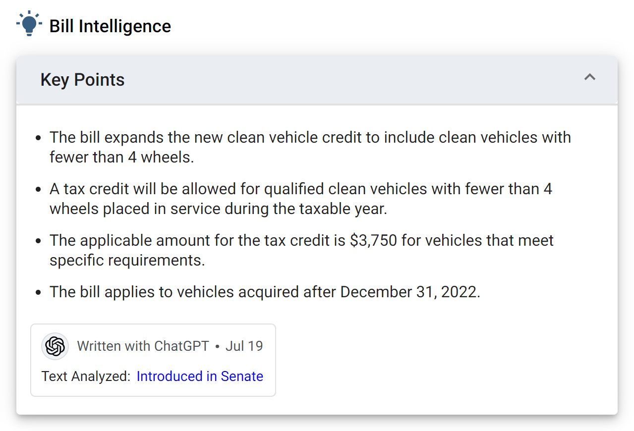Click the "Jul 19" date text
The width and height of the screenshot is (634, 431).
tap(244, 346)
